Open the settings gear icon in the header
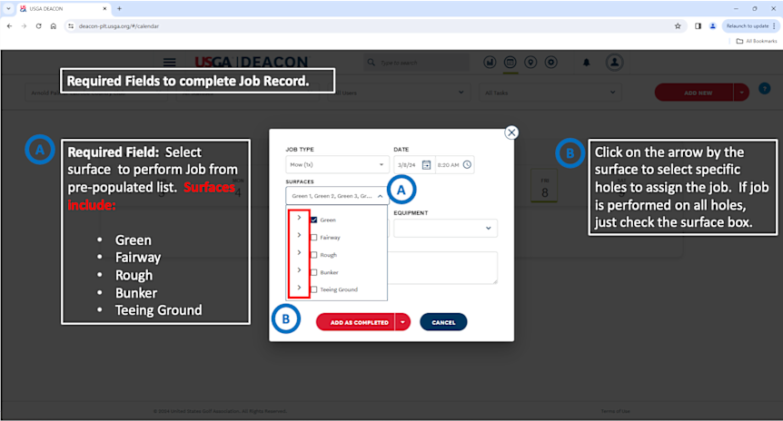783x421 pixels. point(550,63)
